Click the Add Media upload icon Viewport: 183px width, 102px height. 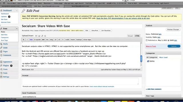tap(45, 36)
